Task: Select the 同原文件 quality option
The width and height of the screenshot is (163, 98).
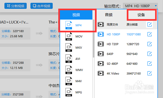Action: click(x=112, y=25)
